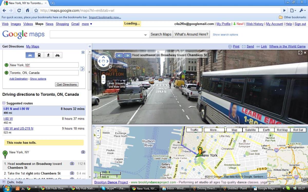Open Google News link
The height and width of the screenshot is (192, 308).
point(50,24)
